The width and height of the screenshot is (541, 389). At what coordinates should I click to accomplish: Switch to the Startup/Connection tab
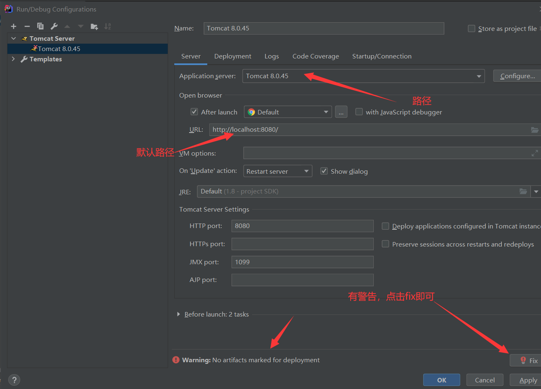[382, 56]
